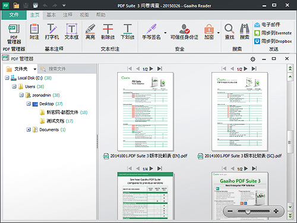Image resolution: width=297 pixels, height=223 pixels.
Task: Select the 新官网-截图文件 folder
Action: 64,112
